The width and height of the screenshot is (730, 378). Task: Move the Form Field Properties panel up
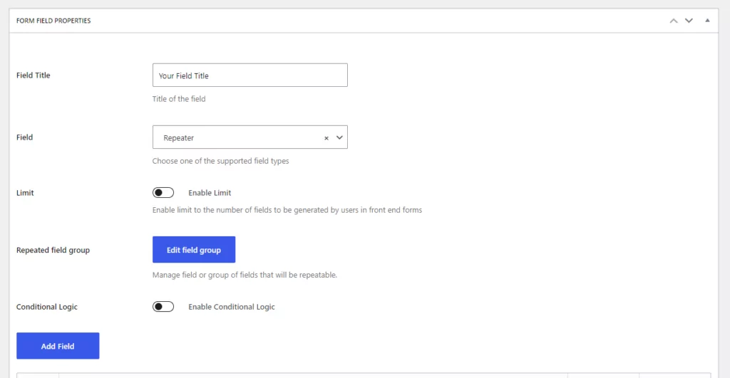pos(674,21)
